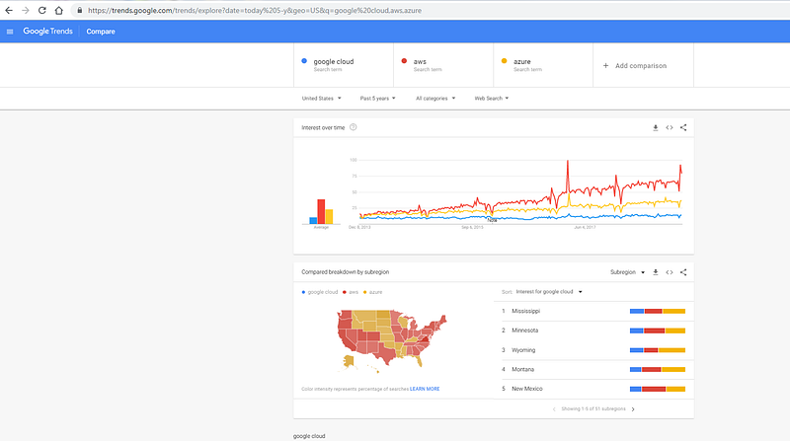Embed the Interest over time chart
This screenshot has height=441, width=790.
(x=670, y=128)
